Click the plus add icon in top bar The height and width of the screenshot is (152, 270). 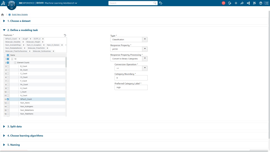[236, 3]
